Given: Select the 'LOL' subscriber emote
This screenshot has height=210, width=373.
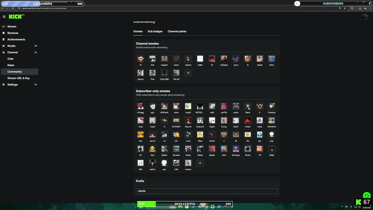Looking at the screenshot, I should [176, 135].
